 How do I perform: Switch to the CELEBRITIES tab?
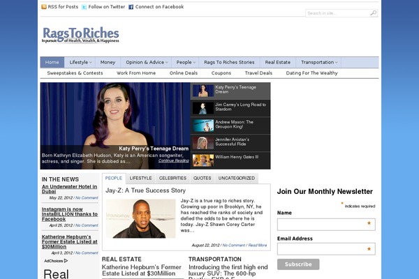[x=172, y=178]
